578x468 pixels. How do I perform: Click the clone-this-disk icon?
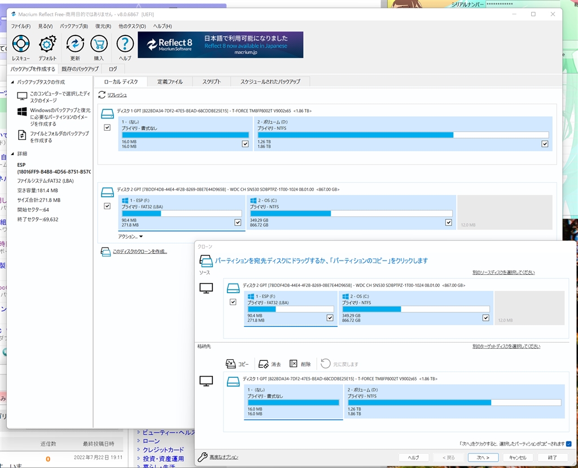[106, 252]
